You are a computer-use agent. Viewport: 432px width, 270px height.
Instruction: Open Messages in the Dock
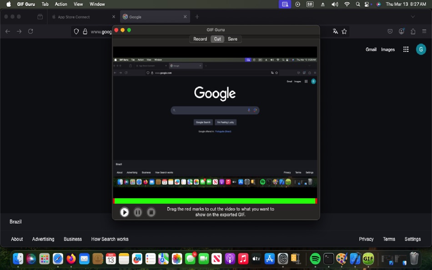(190, 259)
